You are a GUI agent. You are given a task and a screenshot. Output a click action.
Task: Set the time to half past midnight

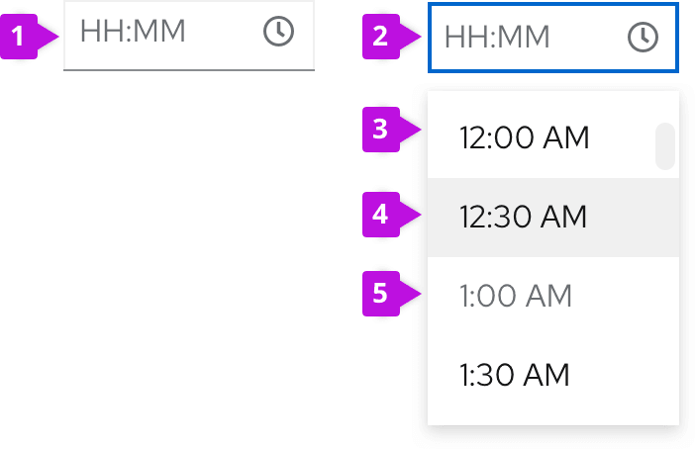click(x=524, y=217)
